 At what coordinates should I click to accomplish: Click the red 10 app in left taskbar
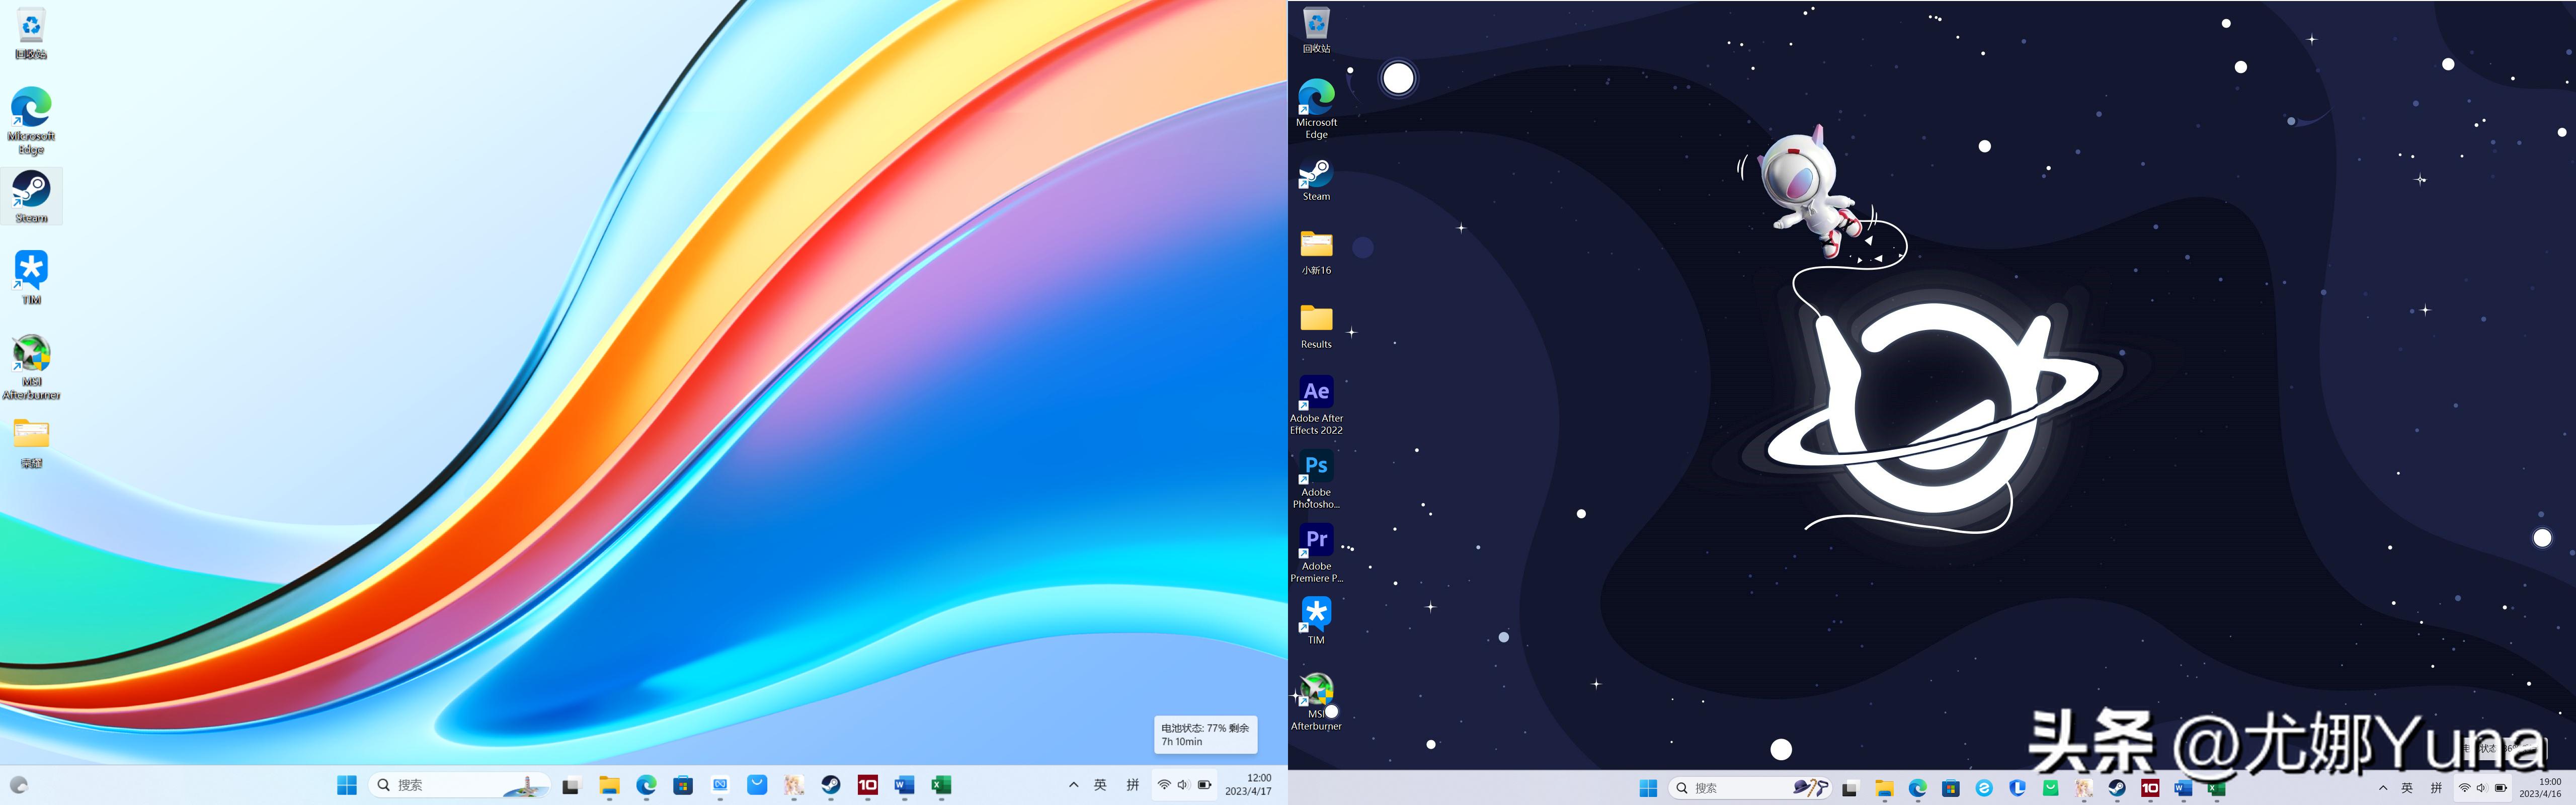[x=867, y=785]
